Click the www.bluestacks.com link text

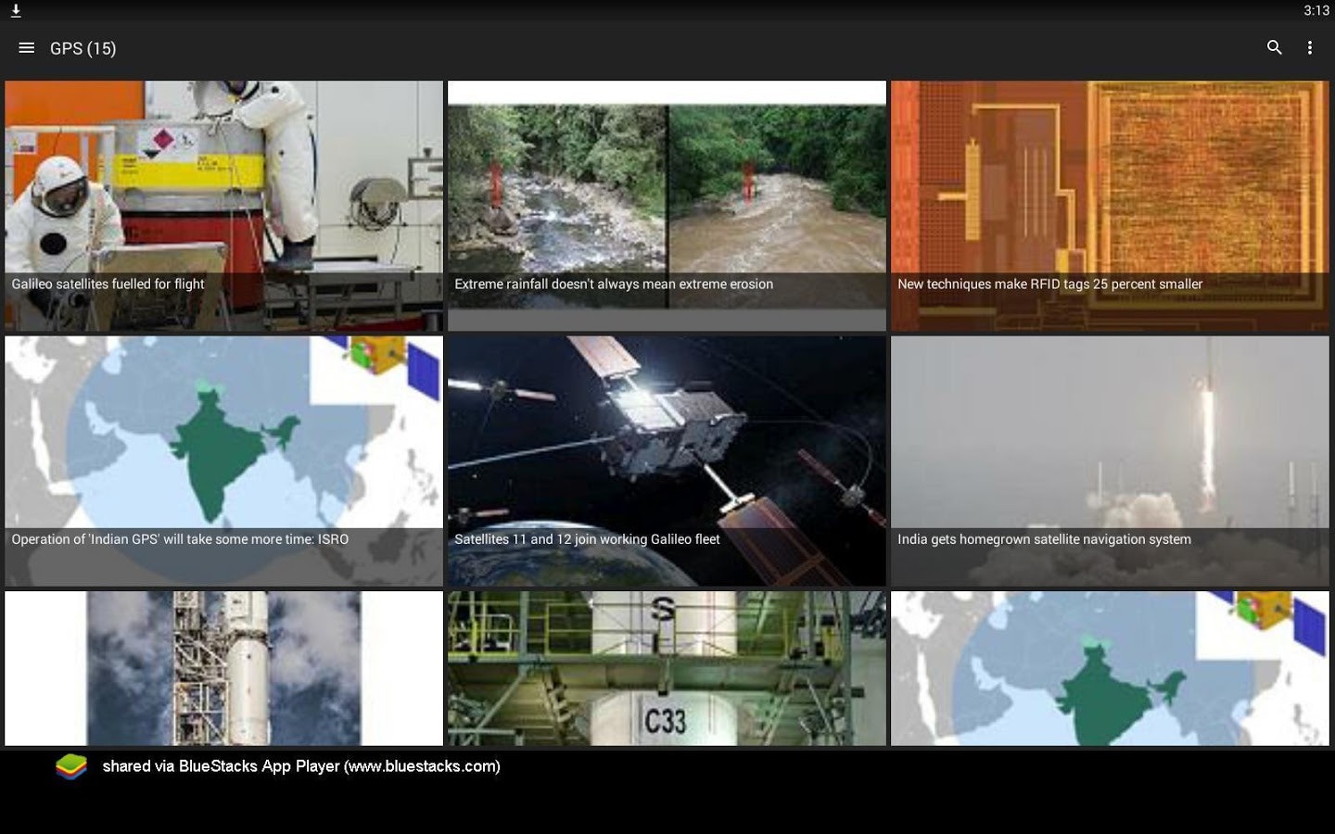422,766
